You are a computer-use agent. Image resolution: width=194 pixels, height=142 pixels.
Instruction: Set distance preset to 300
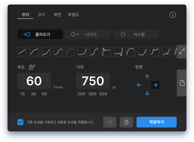[x=92, y=94]
